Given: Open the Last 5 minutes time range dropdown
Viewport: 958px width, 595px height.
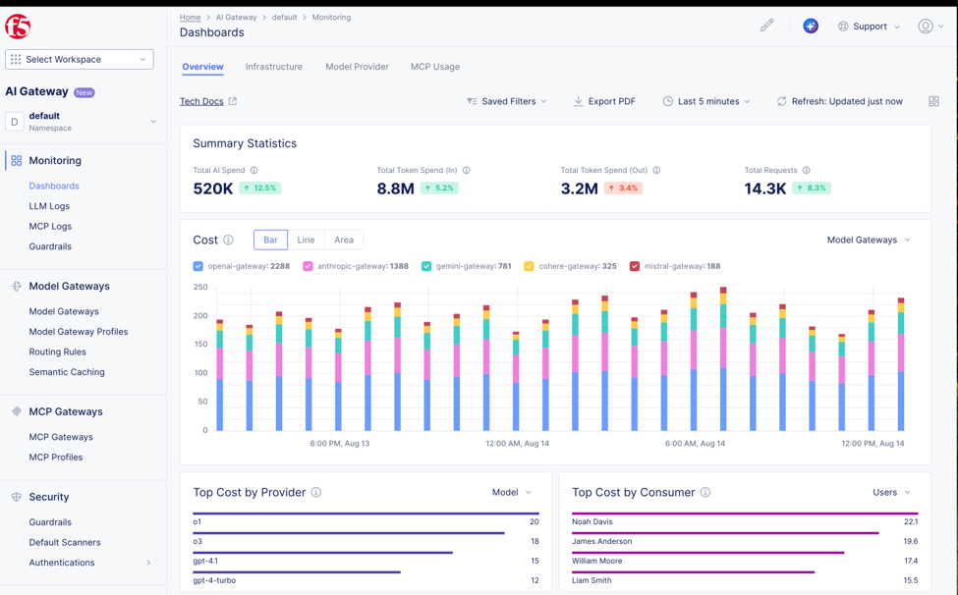Looking at the screenshot, I should tap(706, 101).
